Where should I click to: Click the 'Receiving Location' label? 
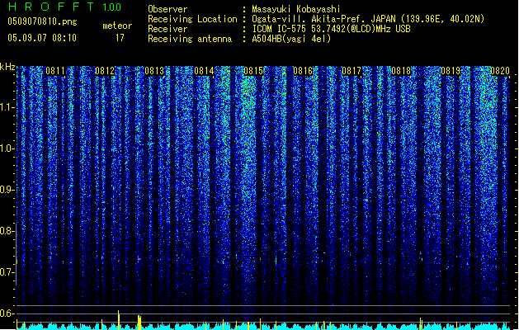[x=192, y=19]
